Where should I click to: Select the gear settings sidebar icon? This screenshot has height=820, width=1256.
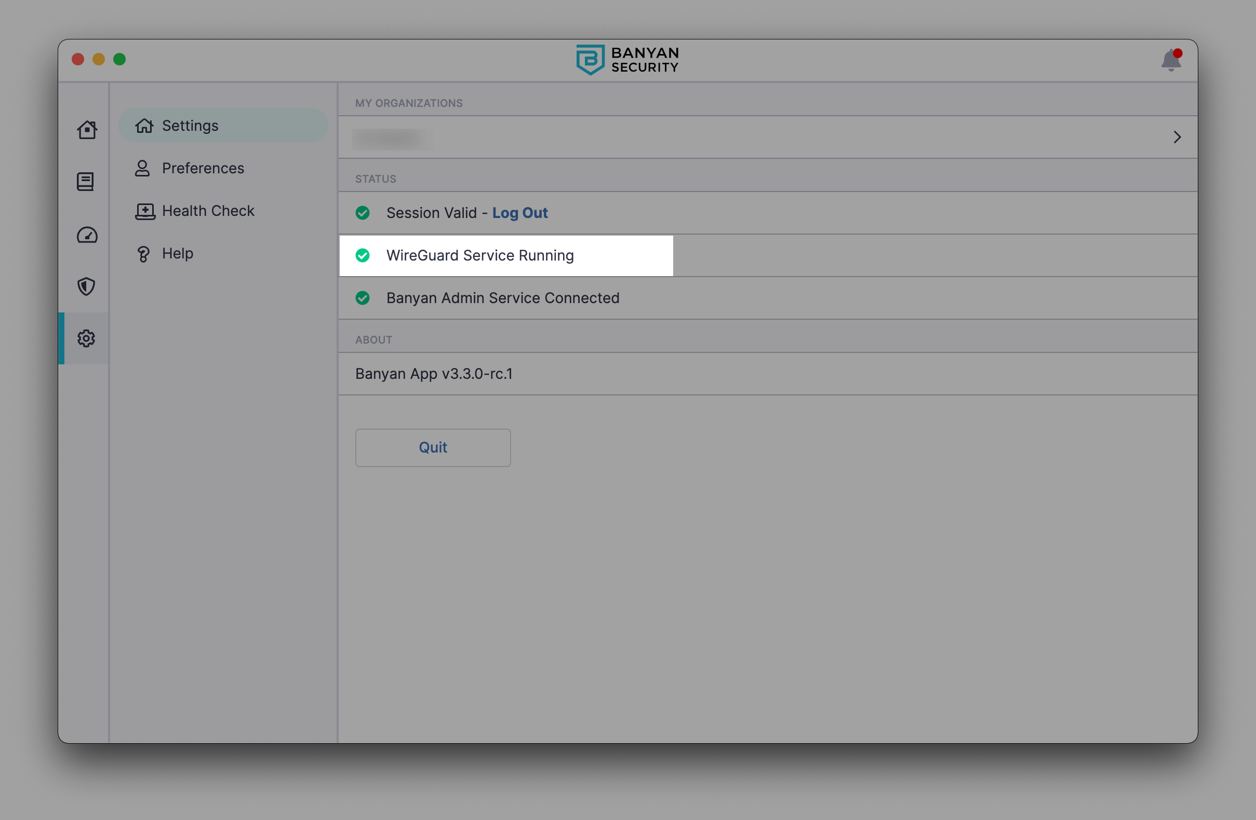coord(86,338)
